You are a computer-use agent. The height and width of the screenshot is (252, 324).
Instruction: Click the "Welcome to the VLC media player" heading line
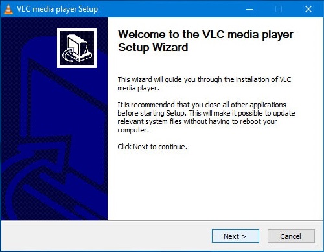pos(205,34)
